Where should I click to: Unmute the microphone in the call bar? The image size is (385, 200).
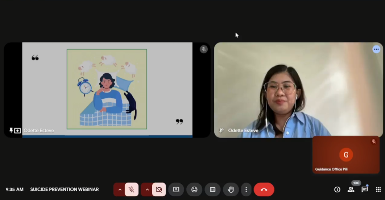[132, 189]
